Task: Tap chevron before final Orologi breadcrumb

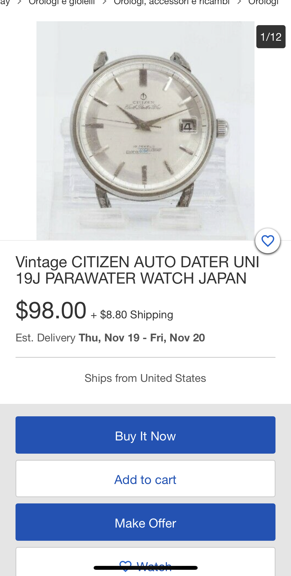Action: (239, 2)
